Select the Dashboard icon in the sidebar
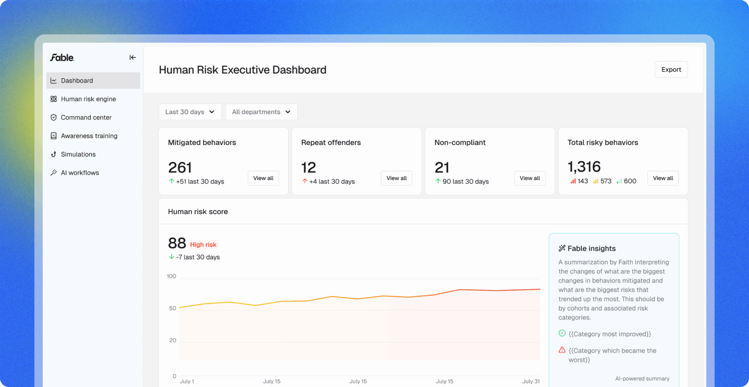Viewport: 749px width, 387px height. pos(54,80)
